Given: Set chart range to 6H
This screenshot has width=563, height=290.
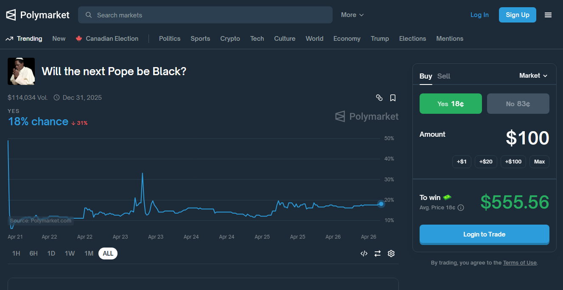Looking at the screenshot, I should click(x=34, y=253).
